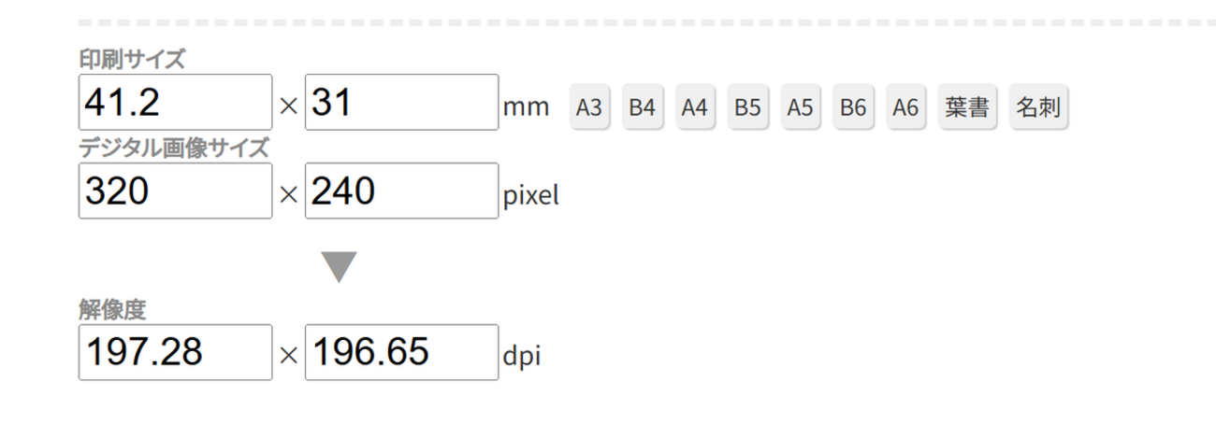This screenshot has height=424, width=1216.
Task: Edit the pixel width field showing 320
Action: click(176, 191)
